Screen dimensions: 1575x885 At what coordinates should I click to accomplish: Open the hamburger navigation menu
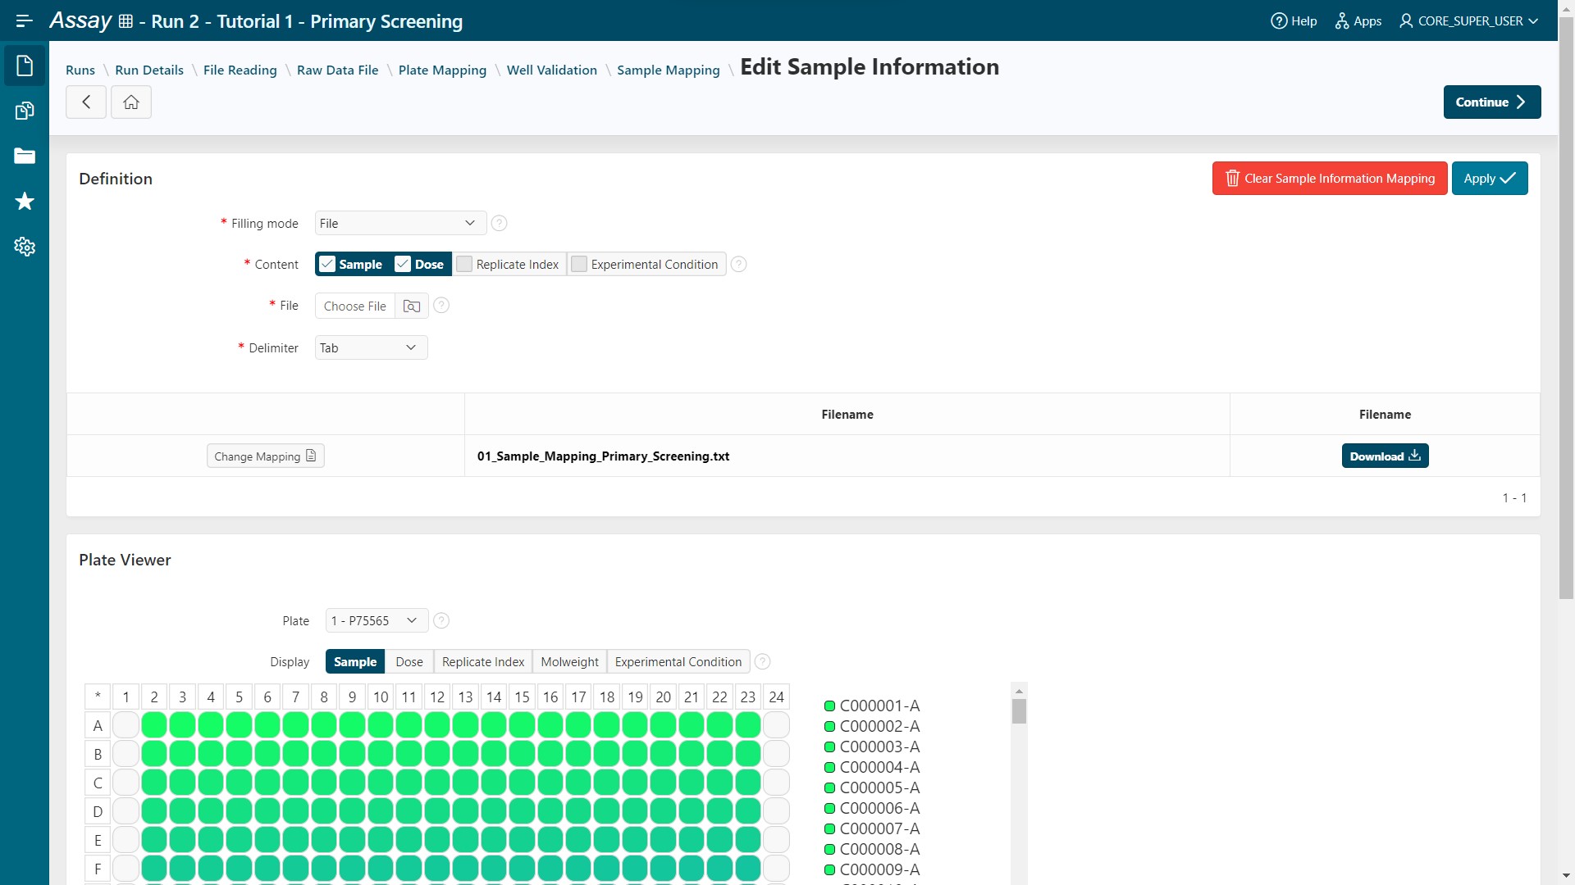click(x=24, y=20)
